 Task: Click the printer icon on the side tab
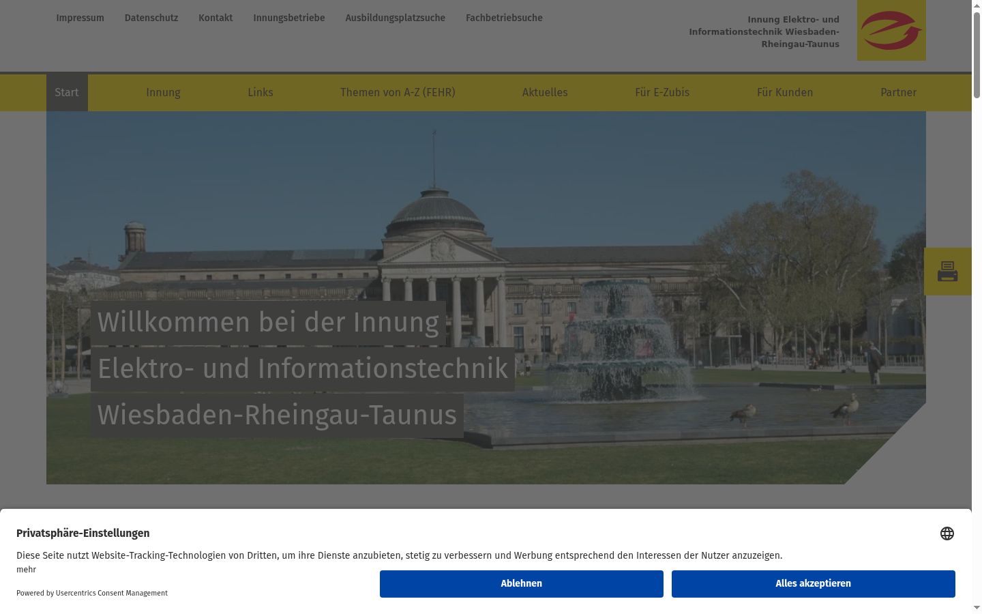(947, 272)
